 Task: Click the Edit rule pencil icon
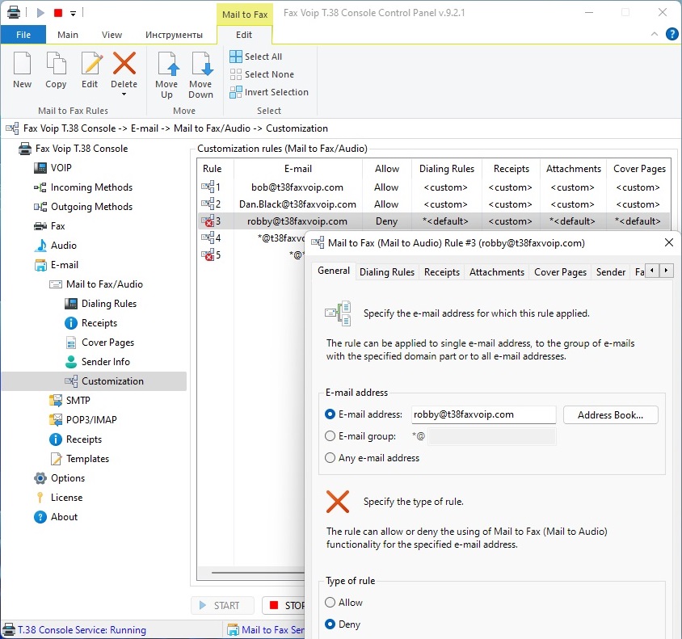pos(92,64)
